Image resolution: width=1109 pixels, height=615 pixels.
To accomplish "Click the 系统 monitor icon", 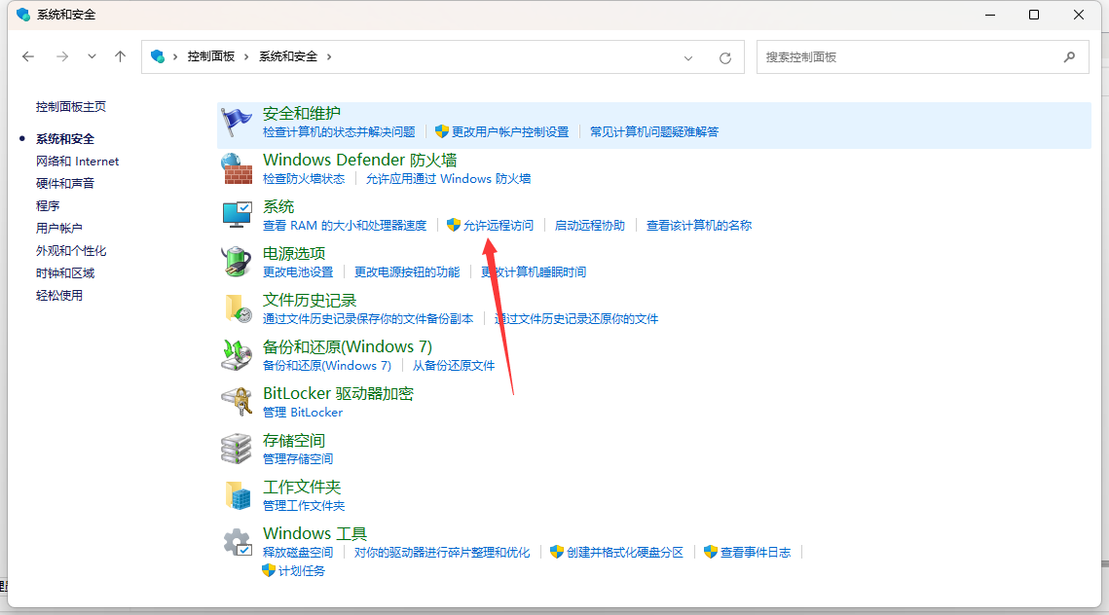I will (237, 215).
